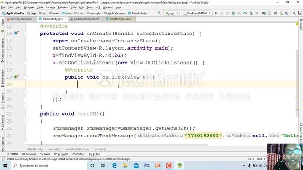This screenshot has width=303, height=170.
Task: Run the app with green play button
Action: [x=216, y=13]
